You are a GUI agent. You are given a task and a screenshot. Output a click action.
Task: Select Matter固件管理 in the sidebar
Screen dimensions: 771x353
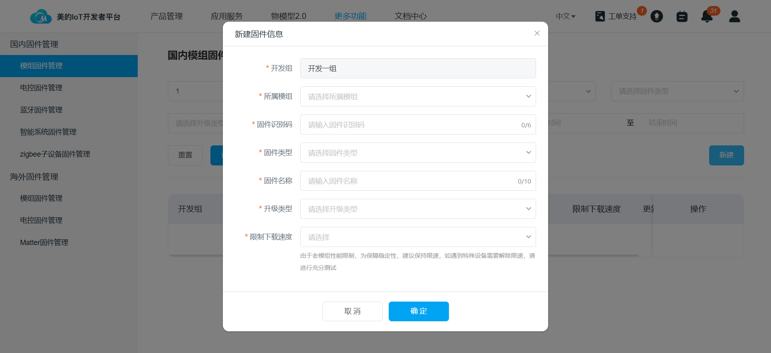[x=44, y=242]
